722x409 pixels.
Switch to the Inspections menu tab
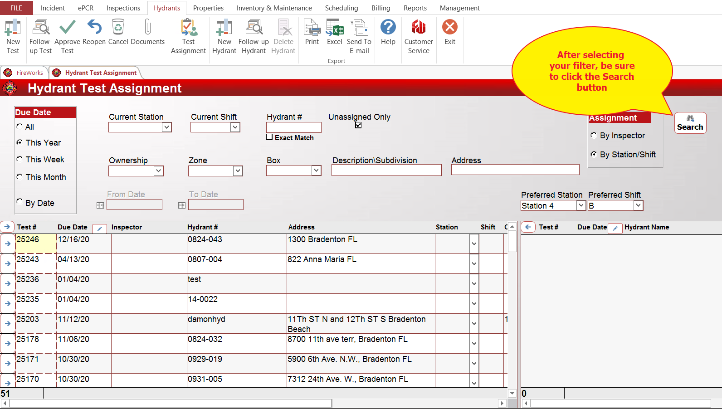tap(123, 8)
